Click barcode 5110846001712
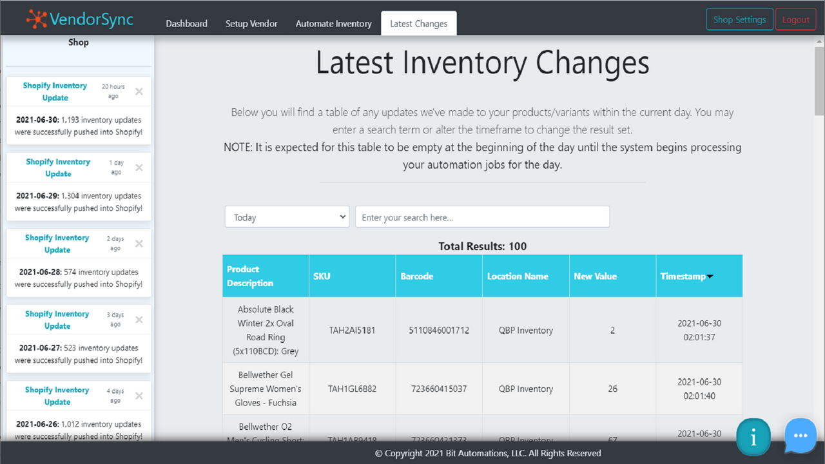This screenshot has height=464, width=825. point(439,330)
